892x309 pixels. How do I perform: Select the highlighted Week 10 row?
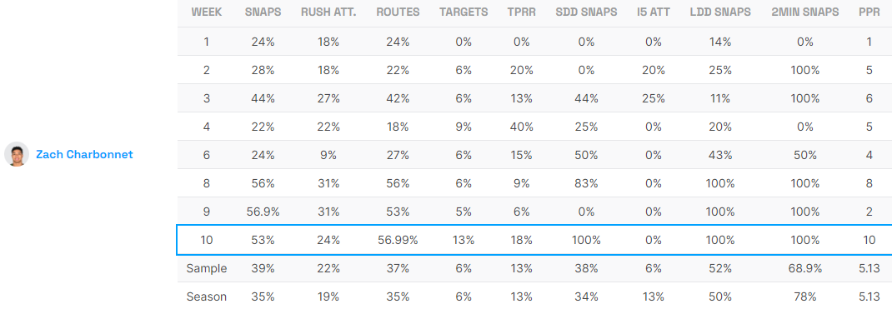click(534, 240)
